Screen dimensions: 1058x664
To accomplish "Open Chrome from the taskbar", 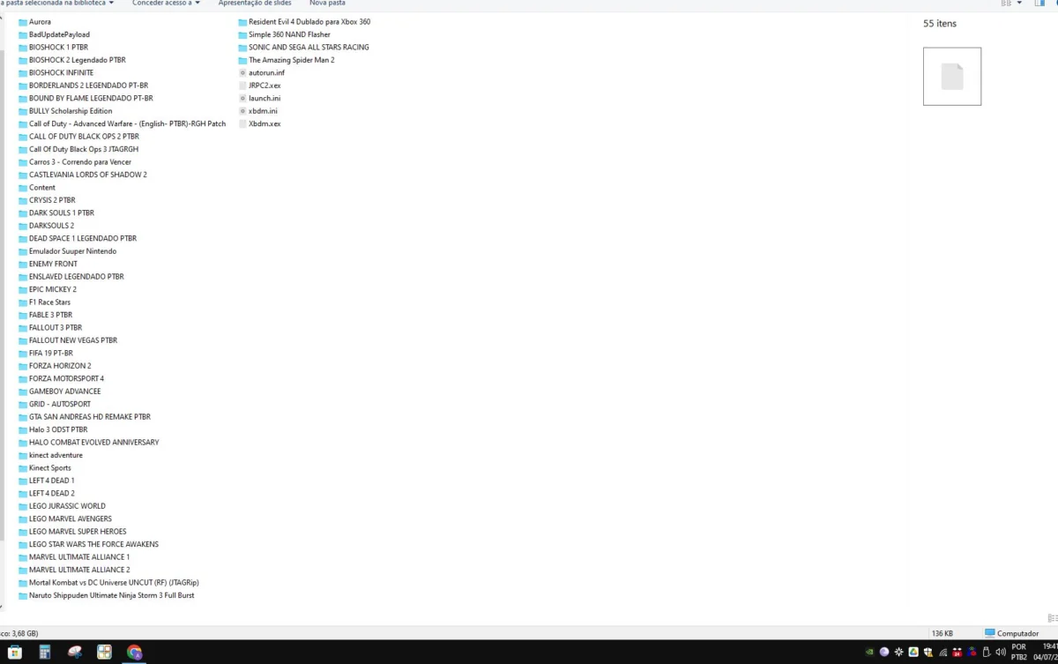I will click(x=134, y=653).
